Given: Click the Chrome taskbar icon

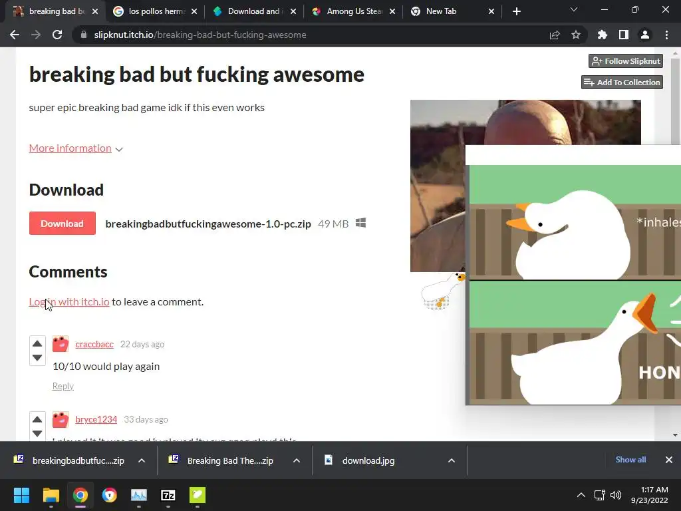Looking at the screenshot, I should coord(80,495).
